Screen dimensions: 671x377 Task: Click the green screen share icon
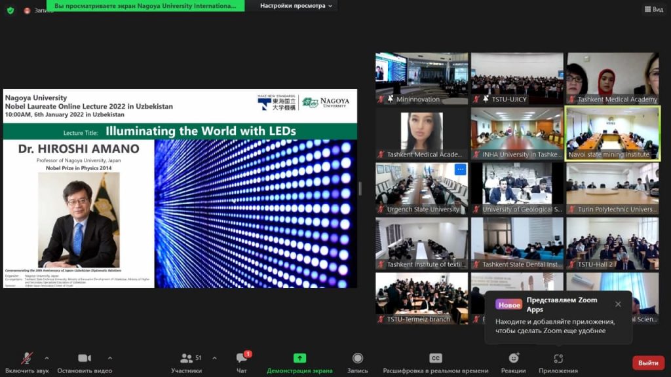coord(299,358)
